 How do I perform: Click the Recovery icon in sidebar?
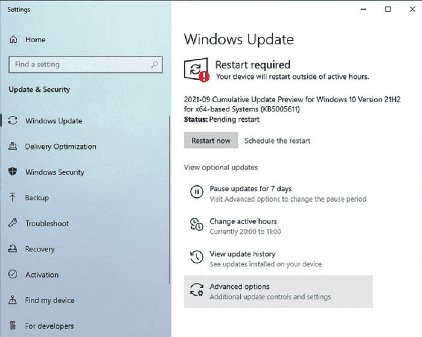[13, 249]
